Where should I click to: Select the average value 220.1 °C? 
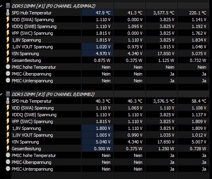coord(198,13)
